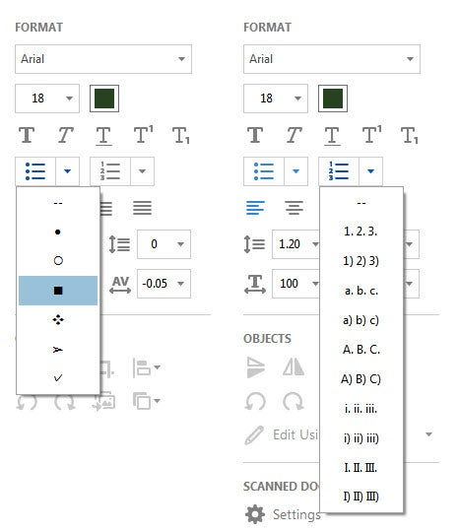459x531 pixels.
Task: Select center align text icon
Action: 294,208
